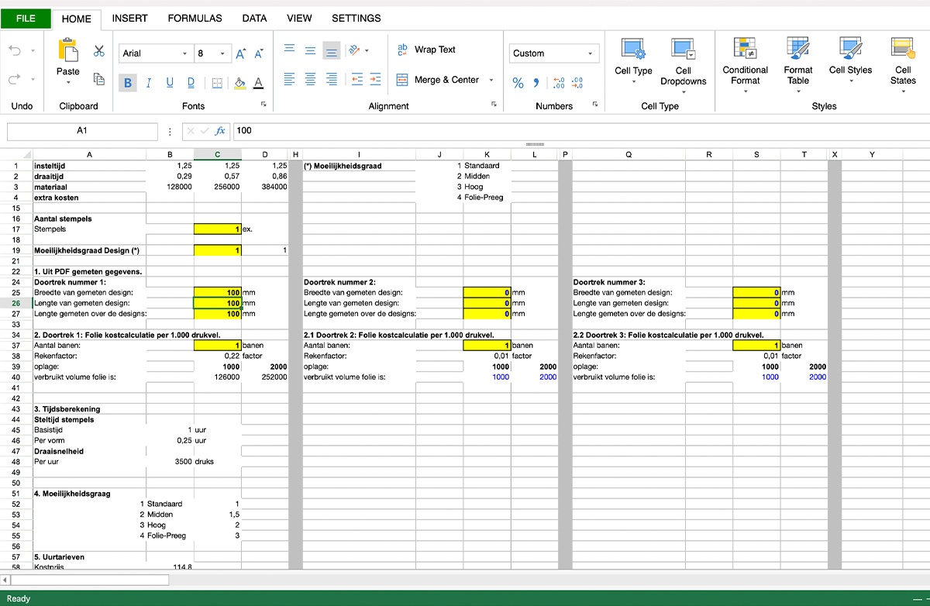Switch to the FORMULAS tab

coord(195,18)
